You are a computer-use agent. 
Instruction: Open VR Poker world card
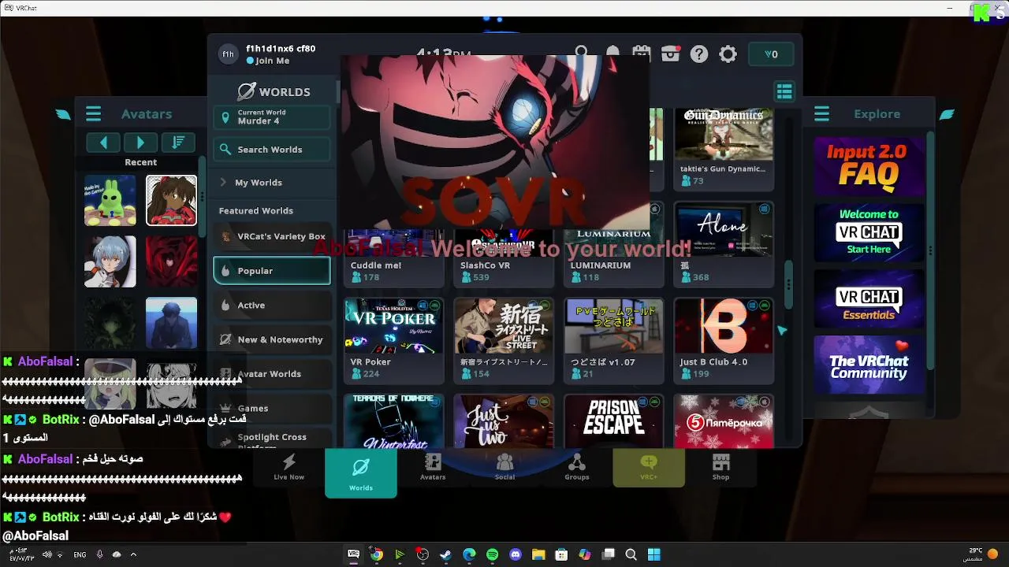tap(393, 340)
